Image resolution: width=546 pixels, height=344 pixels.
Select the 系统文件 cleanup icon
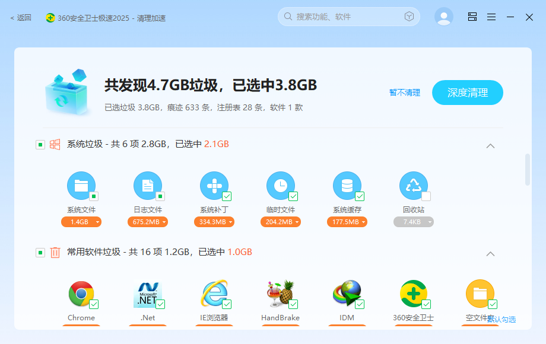click(x=81, y=185)
